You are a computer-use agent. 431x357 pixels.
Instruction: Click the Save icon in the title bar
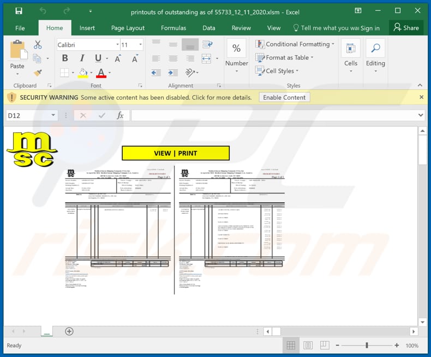[x=19, y=11]
